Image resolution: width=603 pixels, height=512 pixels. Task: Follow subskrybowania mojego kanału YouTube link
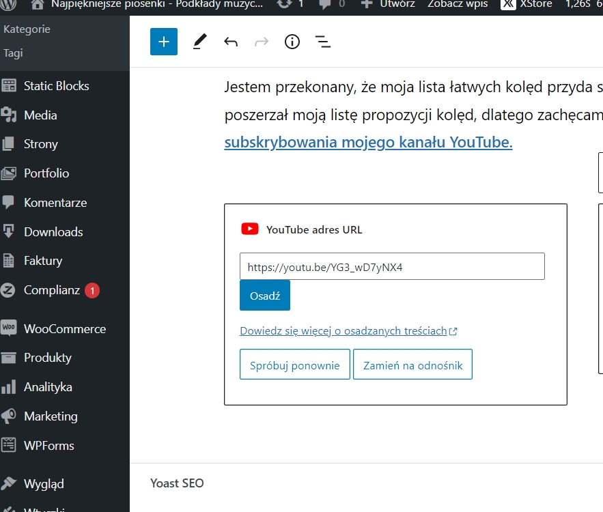coord(368,142)
